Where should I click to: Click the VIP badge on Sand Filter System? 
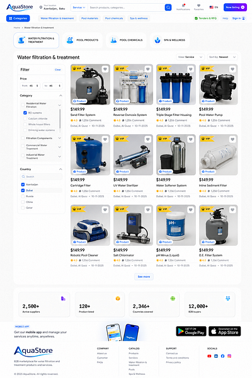(77, 69)
